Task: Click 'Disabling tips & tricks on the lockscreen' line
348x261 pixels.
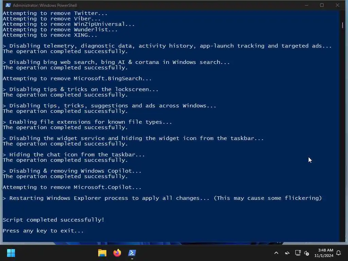Action: click(x=80, y=89)
